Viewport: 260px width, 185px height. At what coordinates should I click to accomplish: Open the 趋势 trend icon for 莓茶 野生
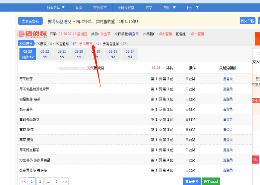190,140
